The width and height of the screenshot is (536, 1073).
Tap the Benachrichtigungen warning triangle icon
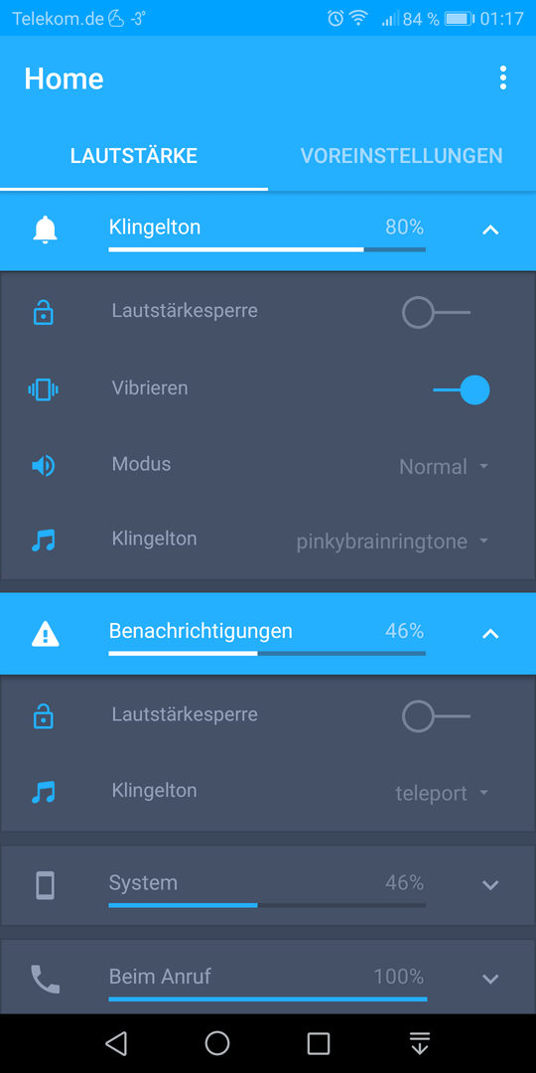(45, 635)
